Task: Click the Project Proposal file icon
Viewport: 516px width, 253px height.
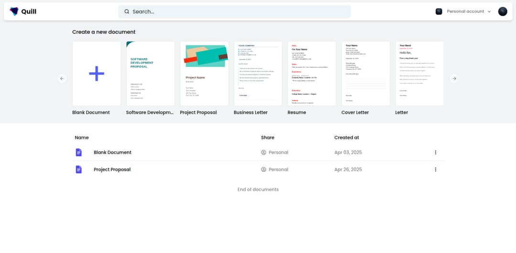Action: [79, 169]
